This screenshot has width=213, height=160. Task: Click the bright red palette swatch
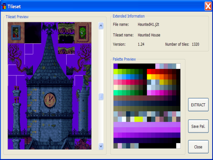(x=149, y=71)
